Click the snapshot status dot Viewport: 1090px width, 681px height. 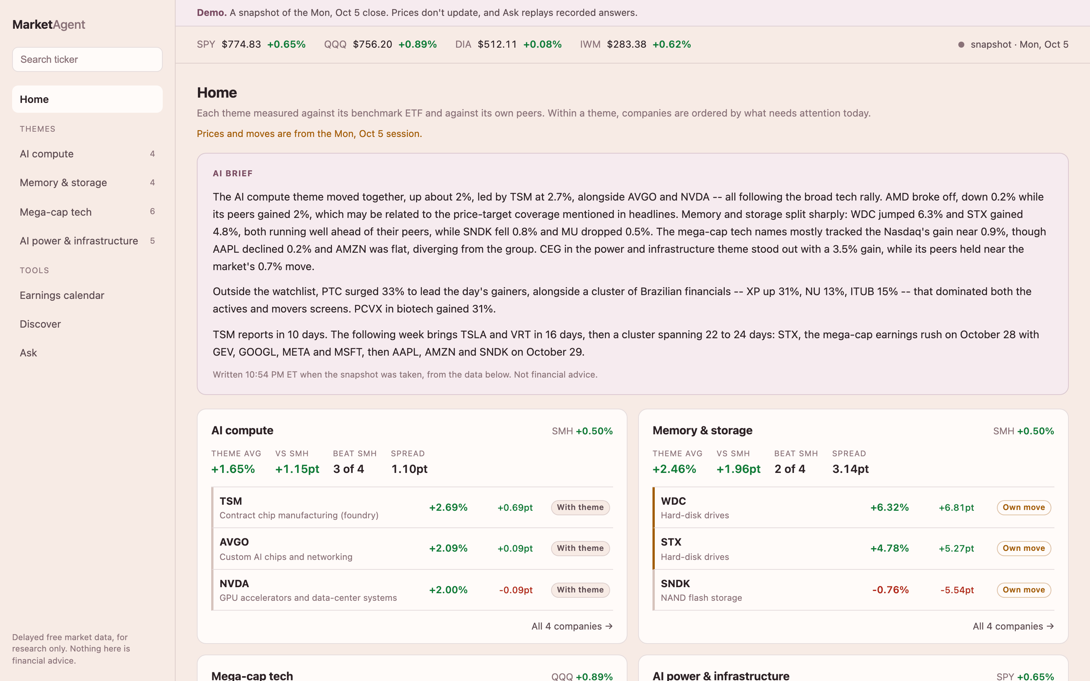961,45
